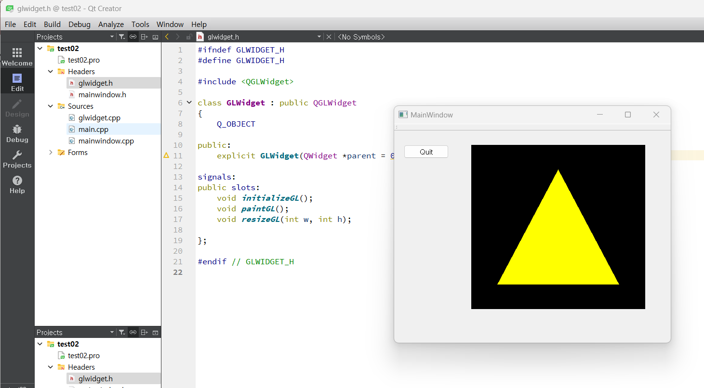Switch to Welcome mode in the sidebar
The image size is (704, 388).
pyautogui.click(x=17, y=57)
